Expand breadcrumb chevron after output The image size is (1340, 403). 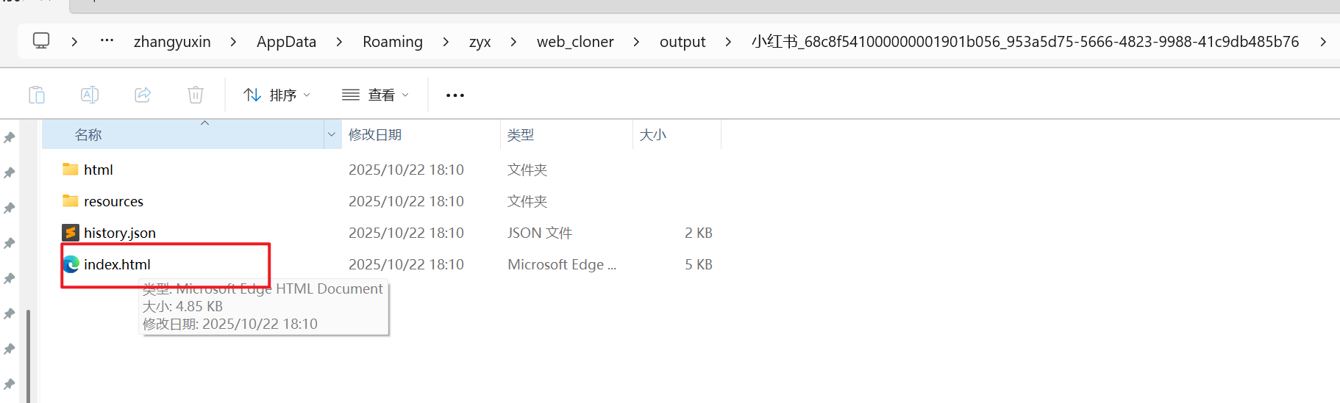(728, 42)
